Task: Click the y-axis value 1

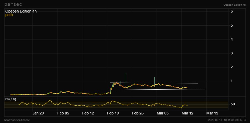Action: pos(231,81)
